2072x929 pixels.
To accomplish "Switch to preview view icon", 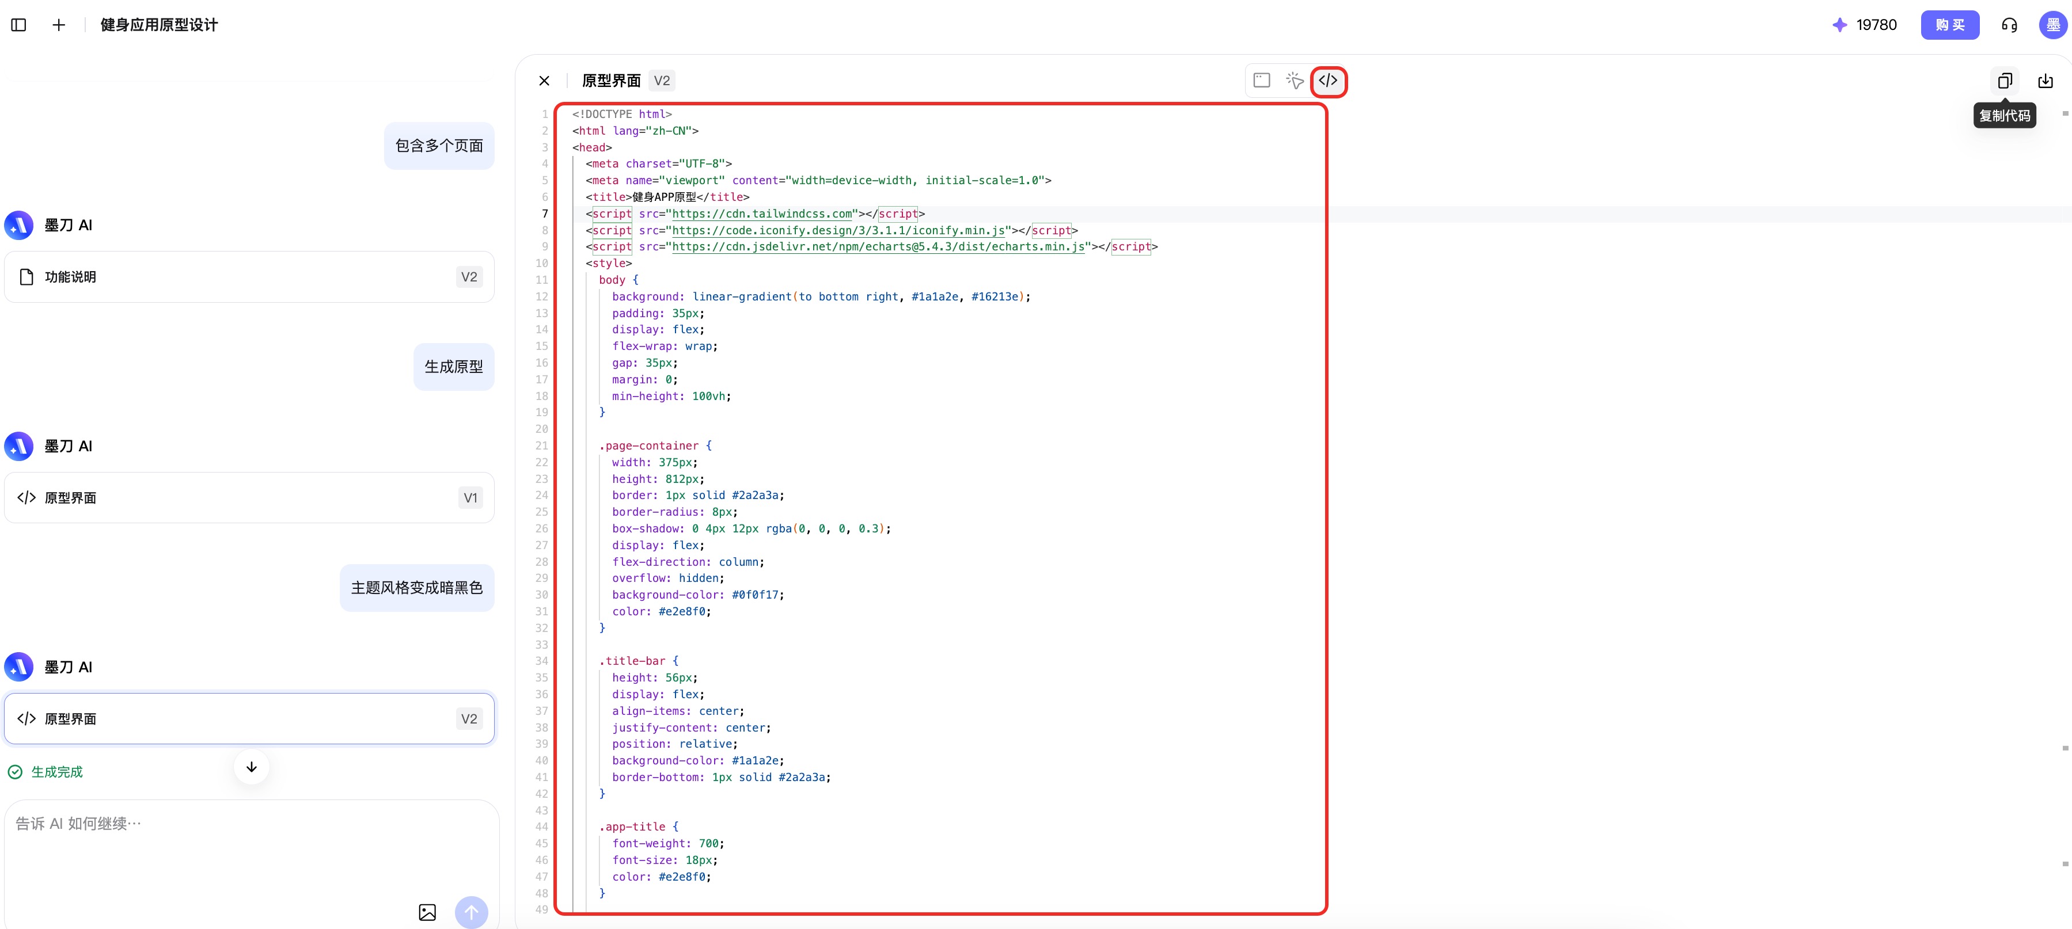I will click(x=1261, y=81).
